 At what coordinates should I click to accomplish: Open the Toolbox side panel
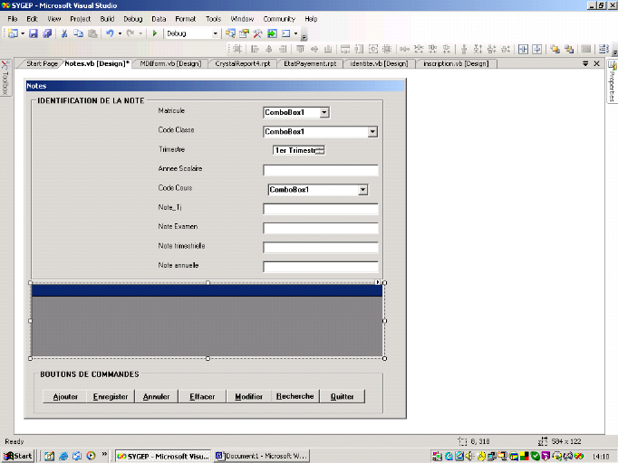point(5,79)
